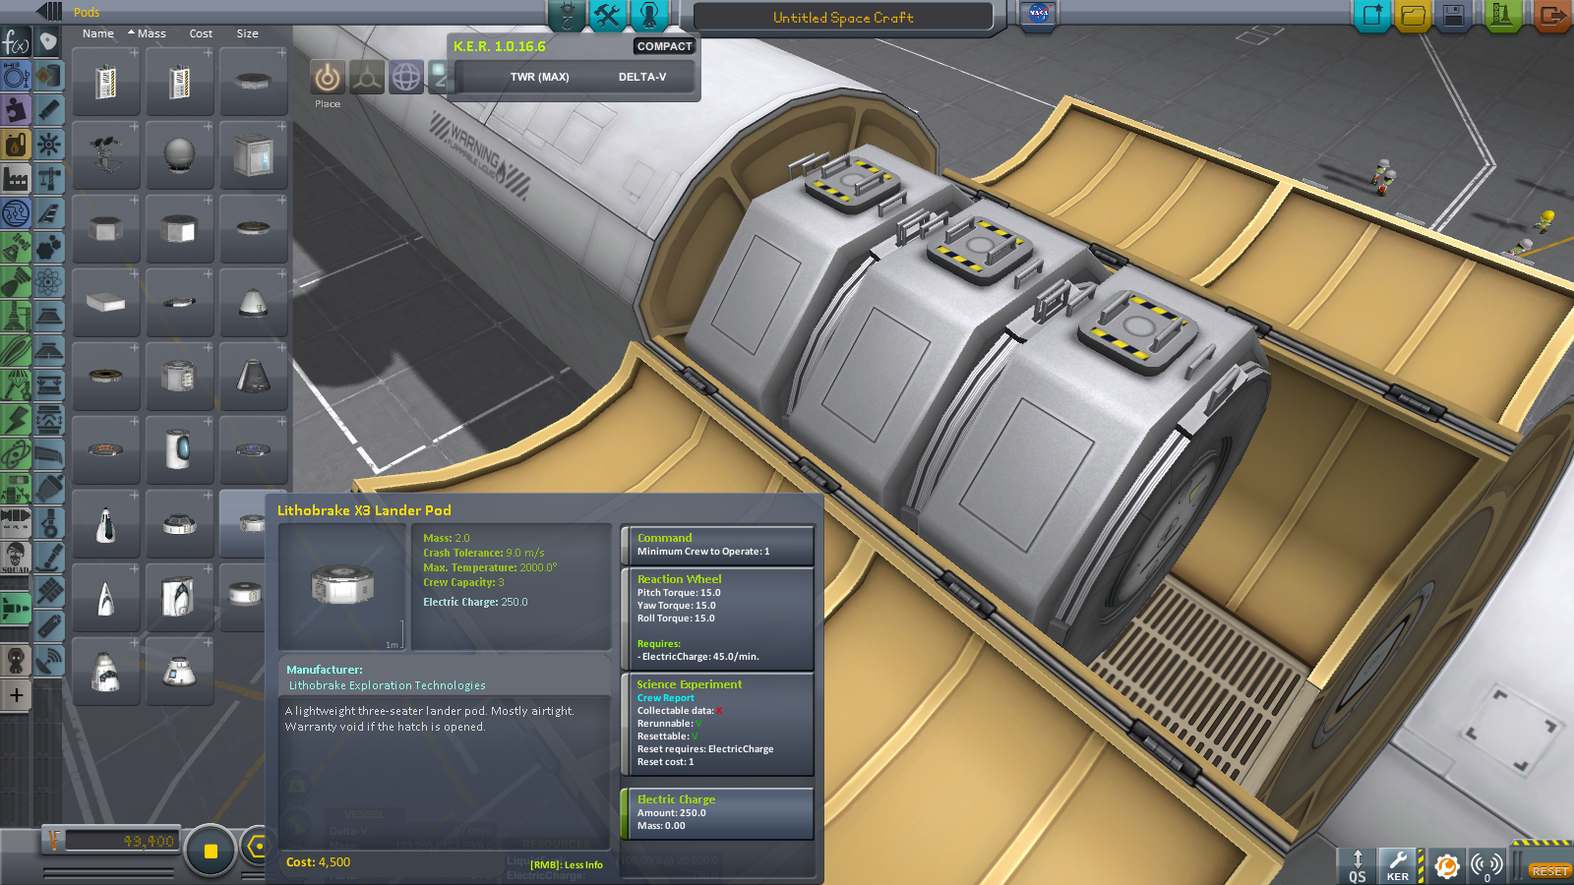This screenshot has height=885, width=1574.
Task: Click plus on the cube probe tile
Action: coord(281,127)
